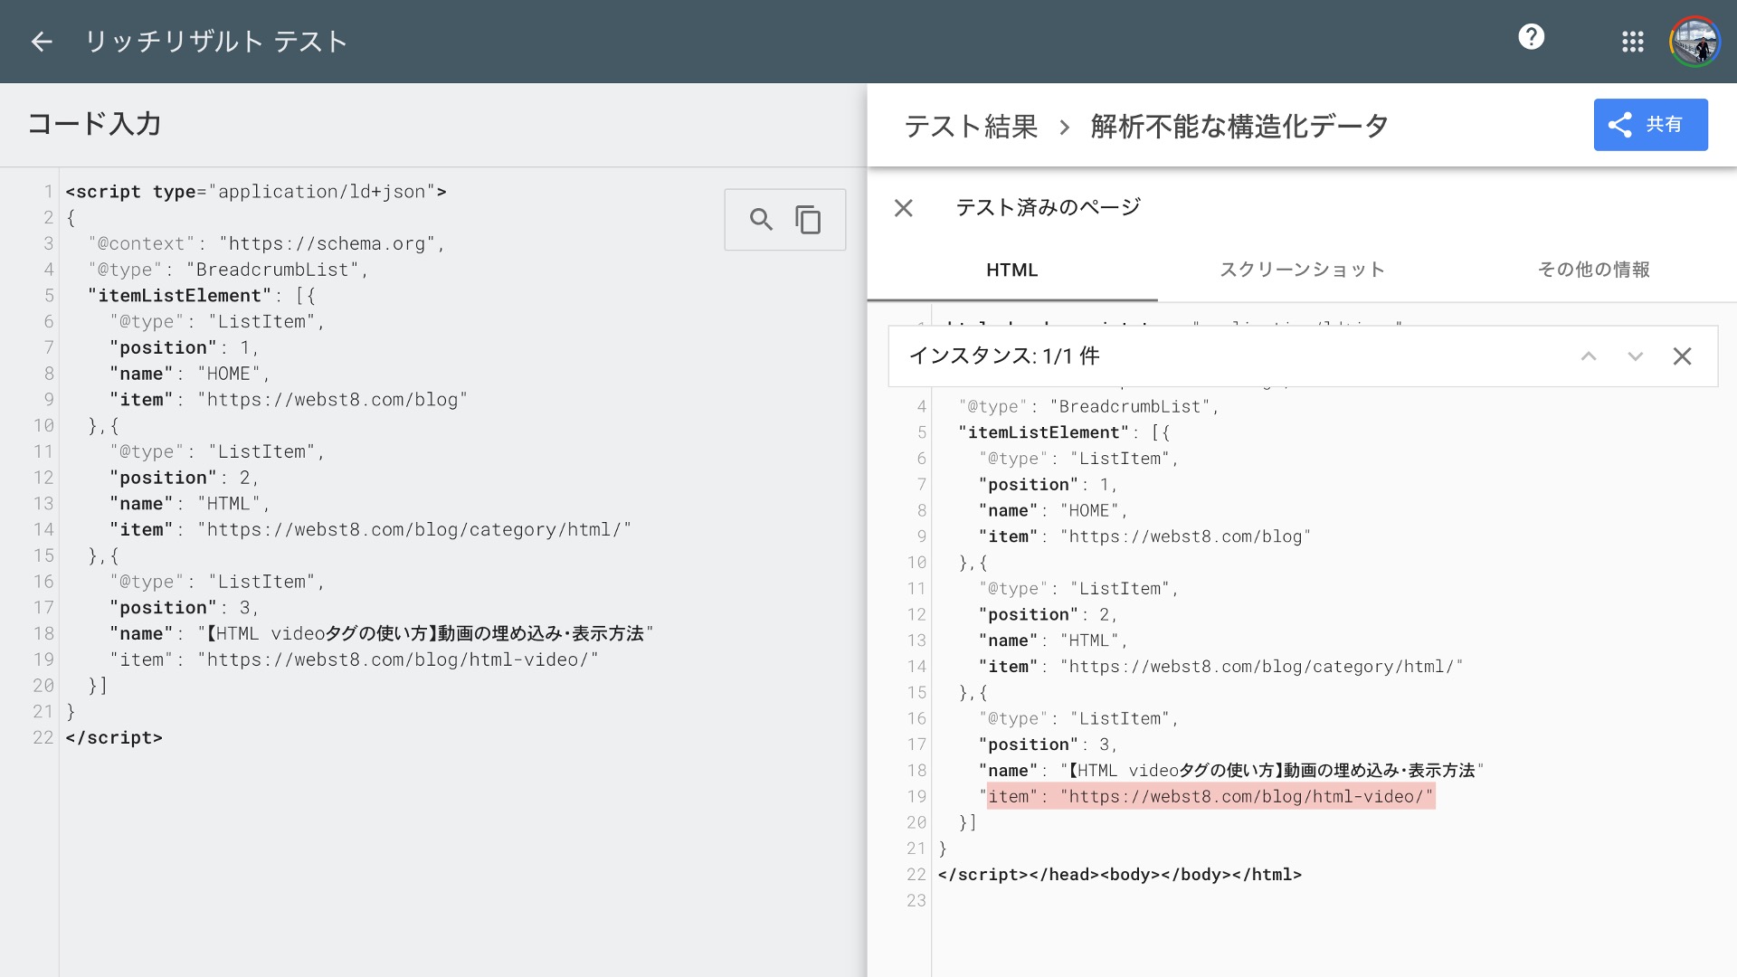The height and width of the screenshot is (977, 1737).
Task: Search within the code input panel
Action: 761,220
